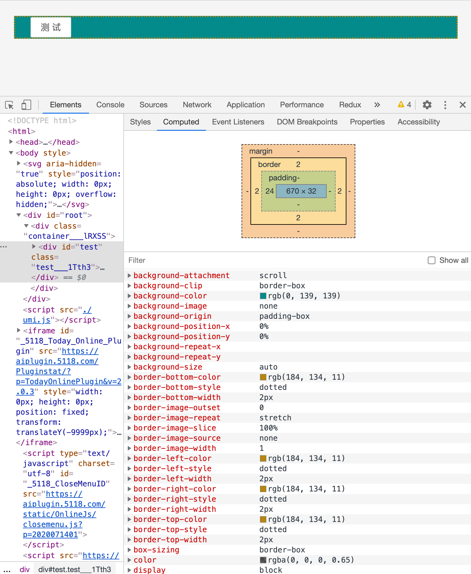This screenshot has height=574, width=471.
Task: Open the DevTools three-dot menu
Action: click(x=445, y=105)
